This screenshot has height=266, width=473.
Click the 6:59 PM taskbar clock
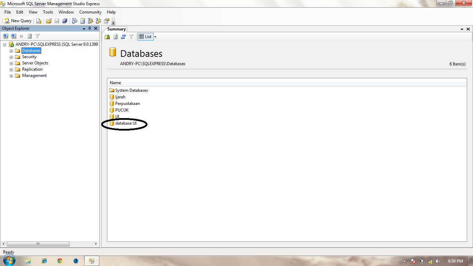click(455, 261)
